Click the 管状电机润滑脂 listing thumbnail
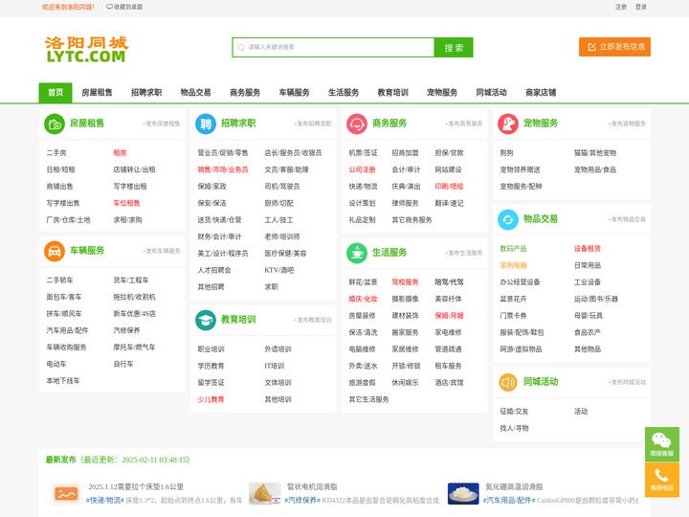This screenshot has height=517, width=689. [x=264, y=494]
